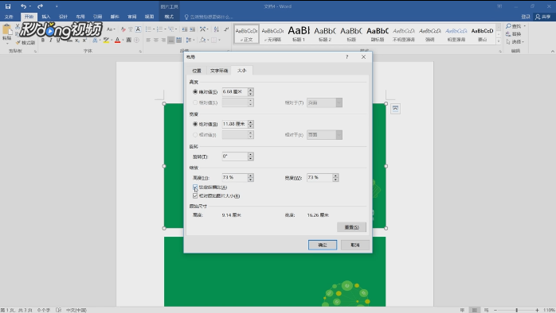Open font dialog launcher
Viewport: 556px width, 313px height.
pyautogui.click(x=140, y=52)
